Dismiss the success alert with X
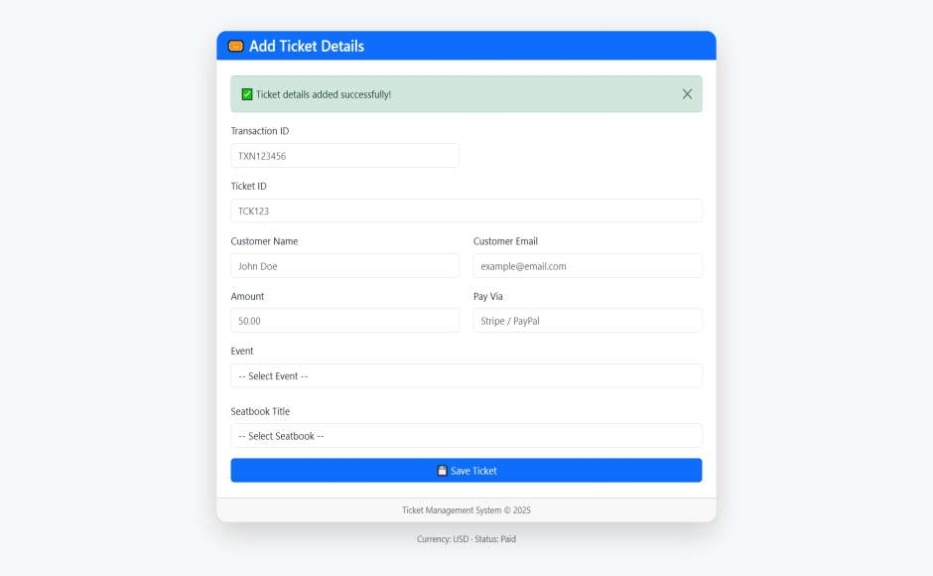The image size is (933, 576). 687,94
